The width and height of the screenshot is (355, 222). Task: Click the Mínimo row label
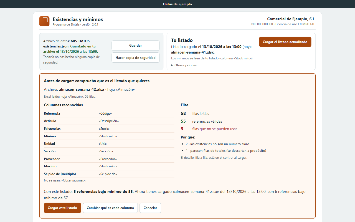coord(50,136)
